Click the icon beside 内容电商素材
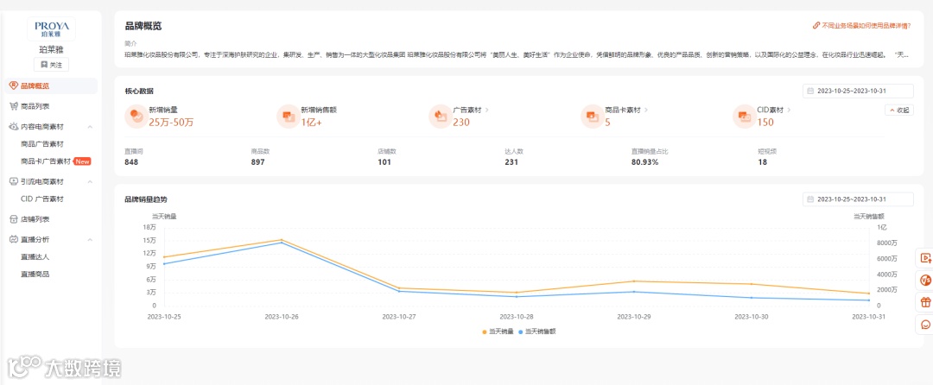 coord(14,127)
